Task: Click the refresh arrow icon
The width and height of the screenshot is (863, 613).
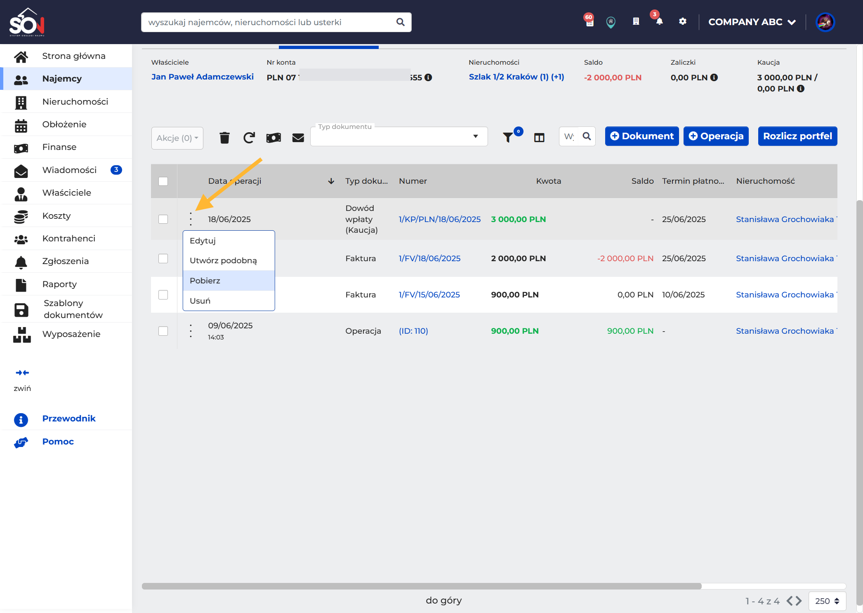Action: click(x=249, y=138)
